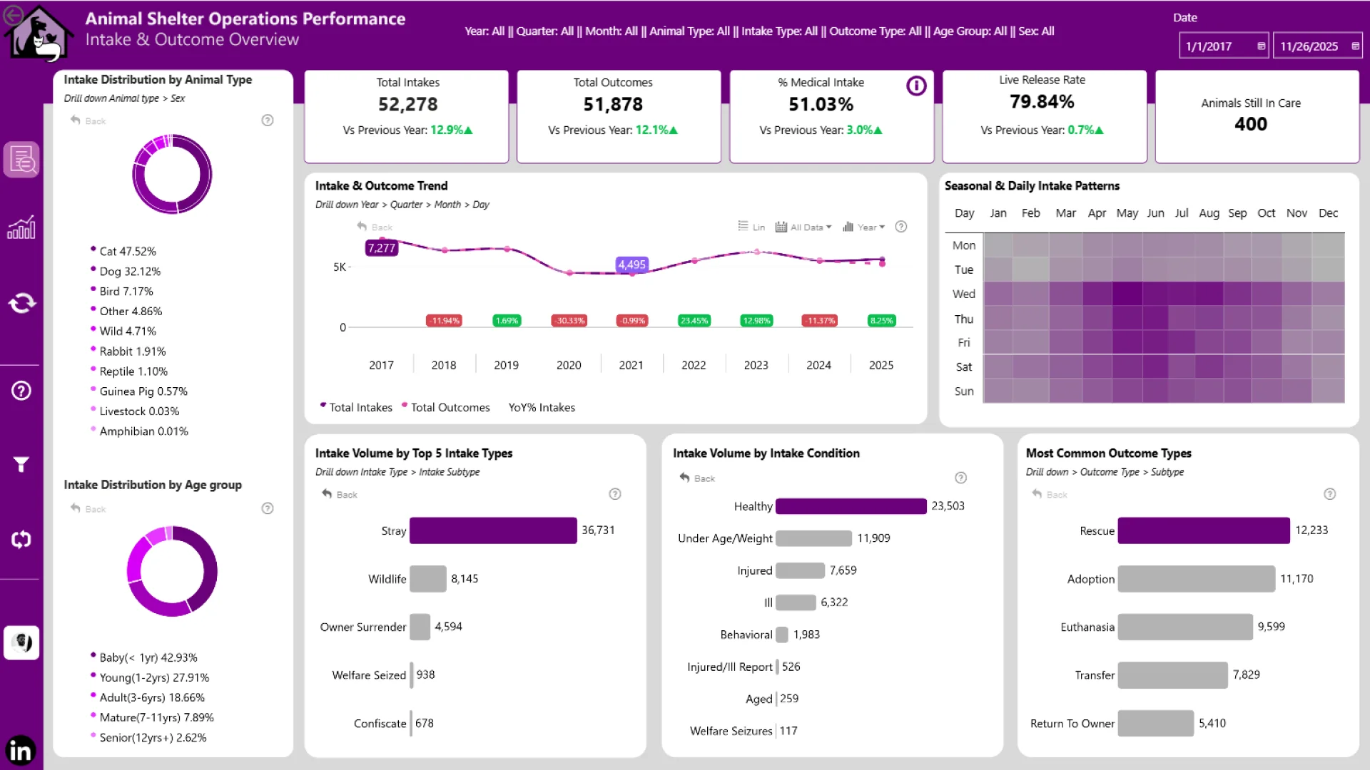Click the Stray bar in the Intake Types chart

(x=492, y=530)
